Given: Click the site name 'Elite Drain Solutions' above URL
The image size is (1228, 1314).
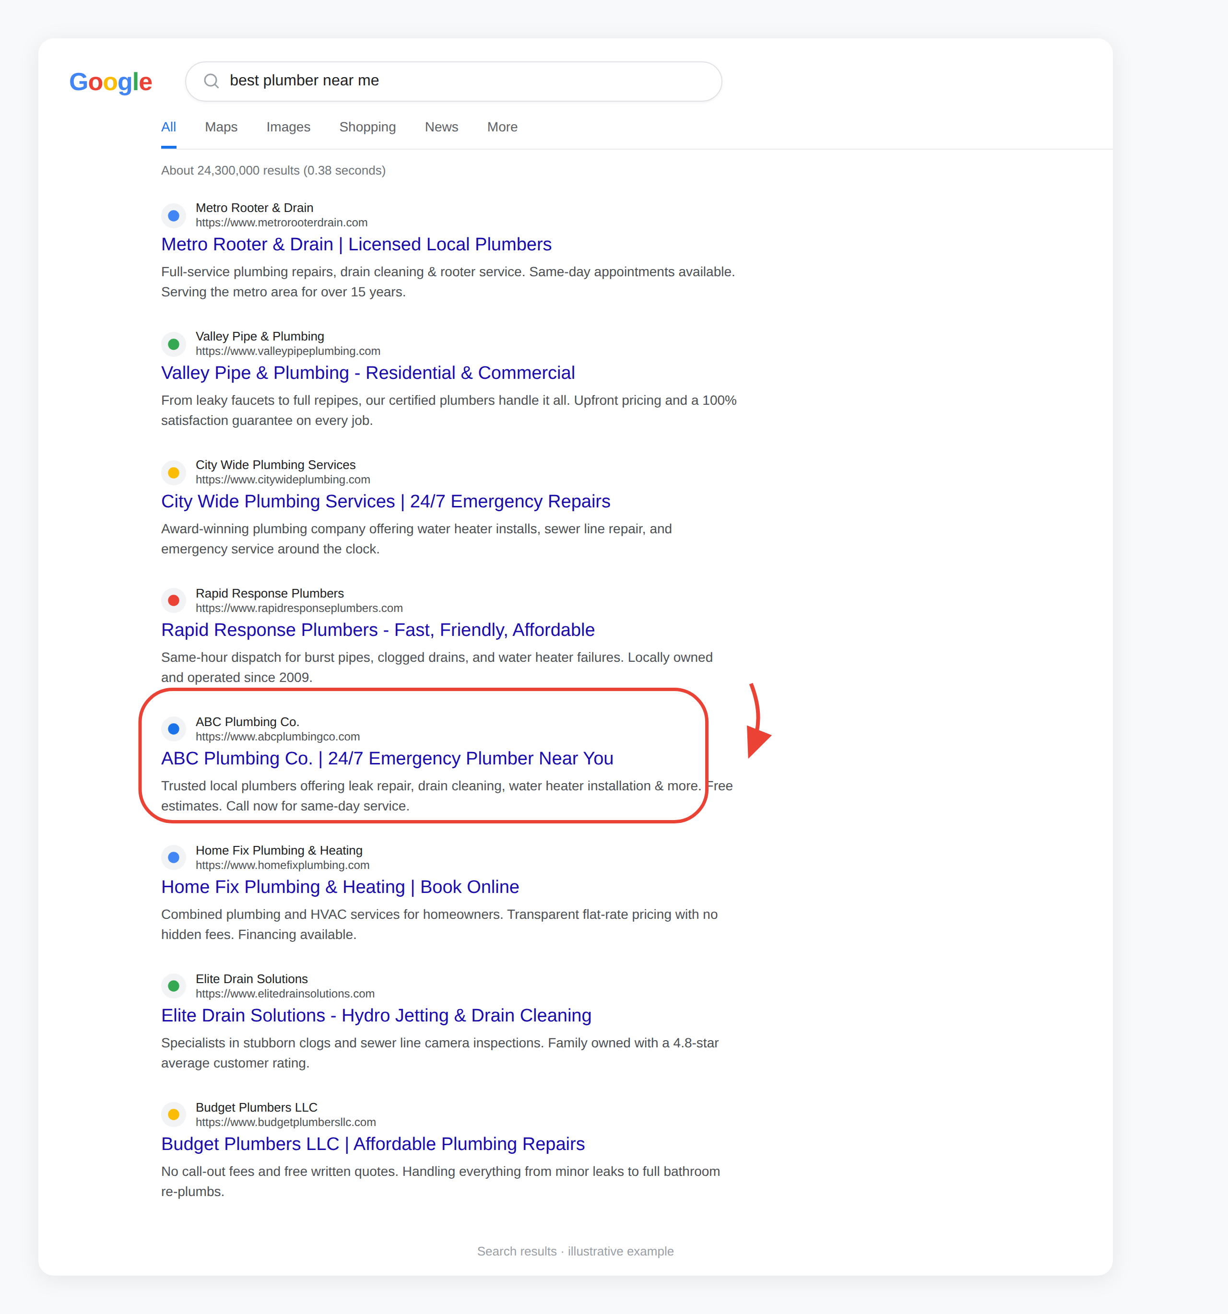Looking at the screenshot, I should [251, 979].
